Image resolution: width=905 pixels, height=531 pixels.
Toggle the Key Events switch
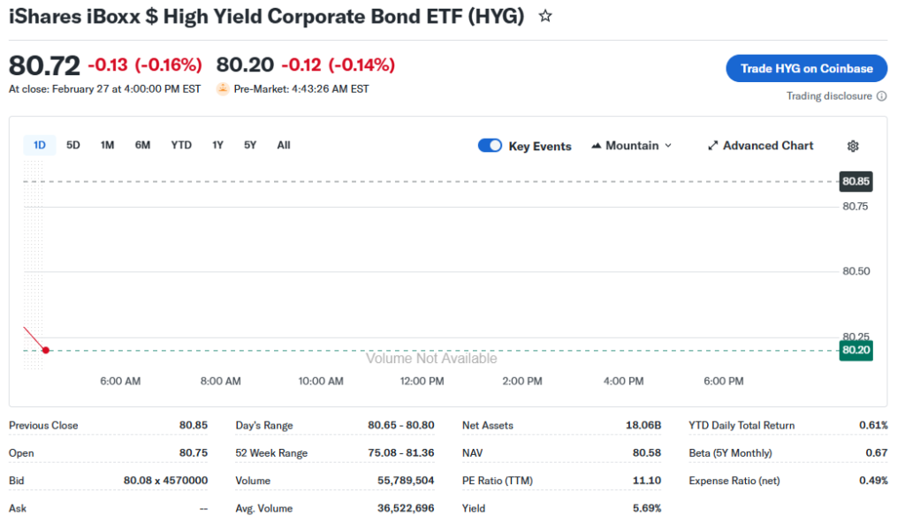coord(490,146)
